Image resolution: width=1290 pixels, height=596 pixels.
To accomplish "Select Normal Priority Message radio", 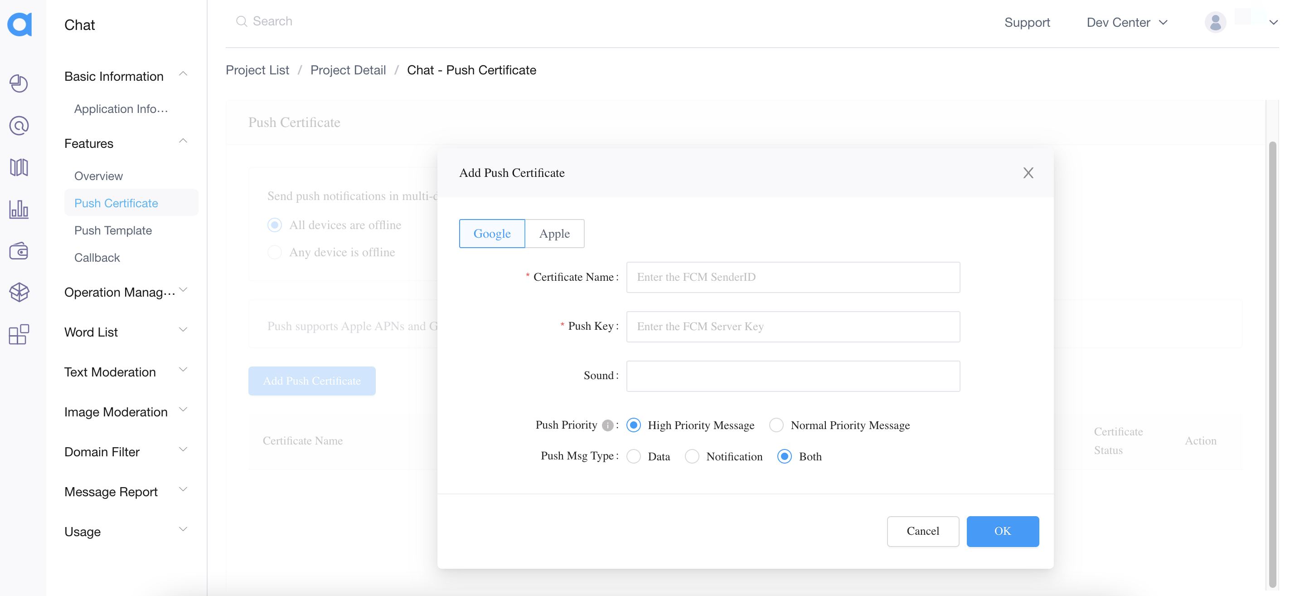I will (776, 425).
